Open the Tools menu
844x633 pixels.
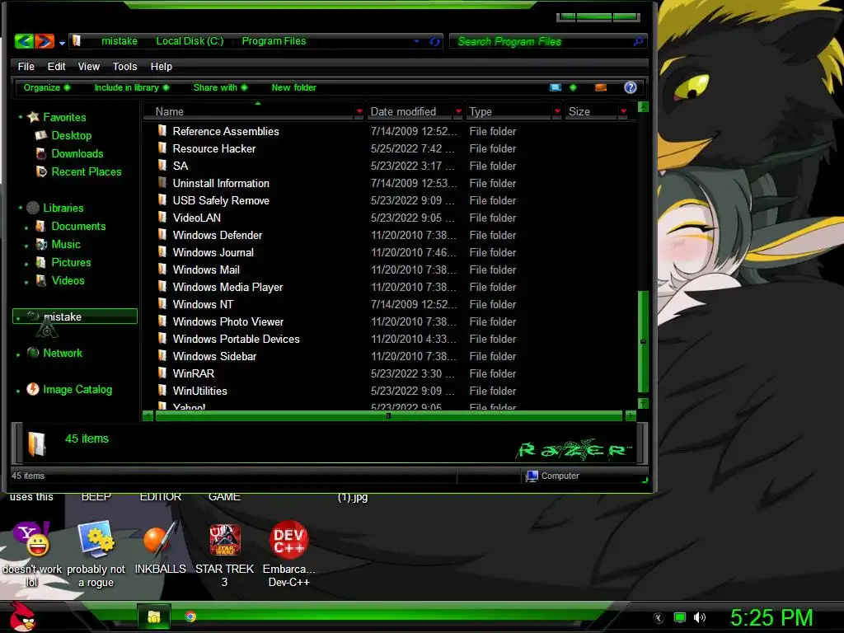[124, 66]
